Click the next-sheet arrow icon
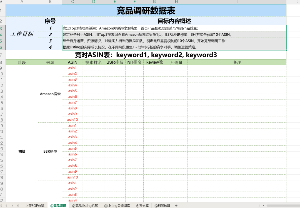 click(12, 205)
